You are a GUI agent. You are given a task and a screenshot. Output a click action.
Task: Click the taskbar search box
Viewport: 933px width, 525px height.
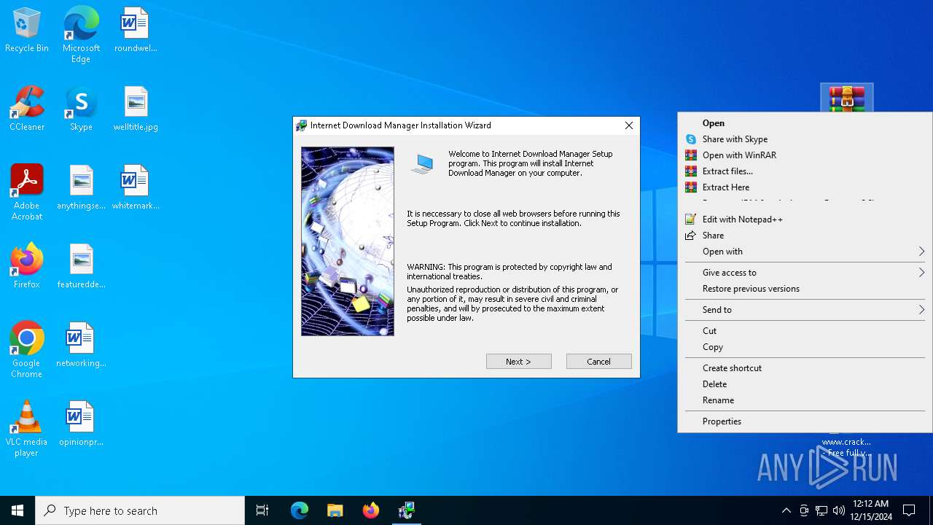point(140,510)
